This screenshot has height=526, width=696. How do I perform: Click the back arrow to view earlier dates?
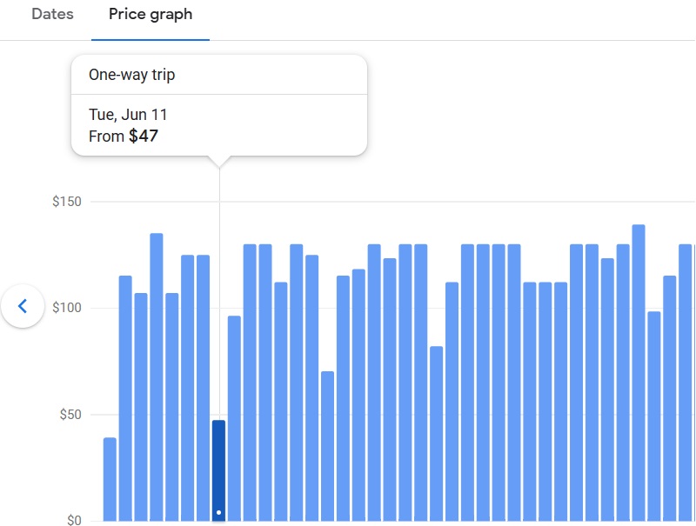[23, 306]
